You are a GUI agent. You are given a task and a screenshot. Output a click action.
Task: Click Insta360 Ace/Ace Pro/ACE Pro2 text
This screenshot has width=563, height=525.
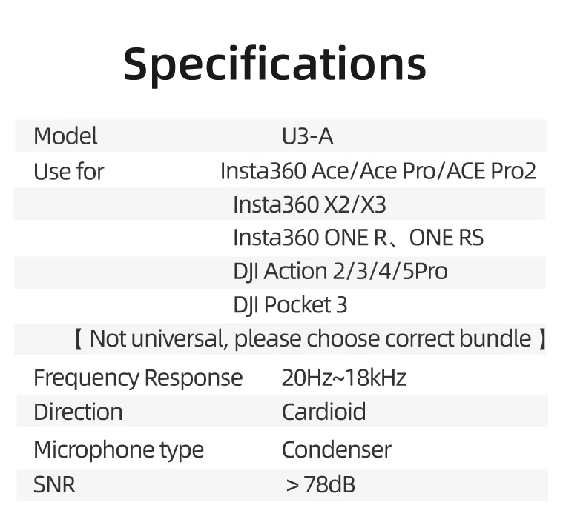coord(378,171)
